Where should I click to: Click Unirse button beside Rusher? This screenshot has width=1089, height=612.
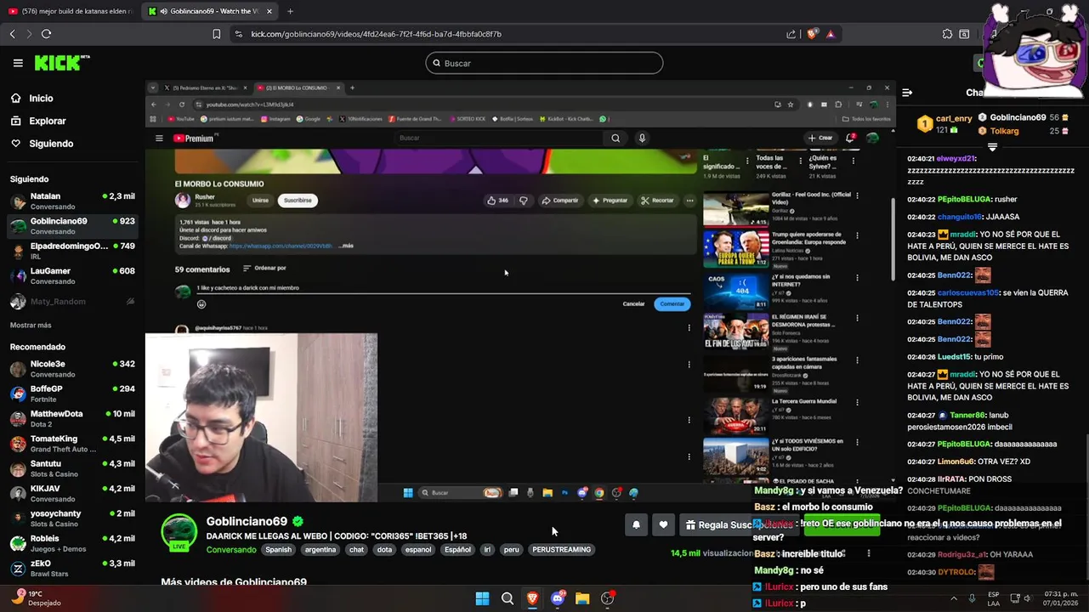(260, 201)
